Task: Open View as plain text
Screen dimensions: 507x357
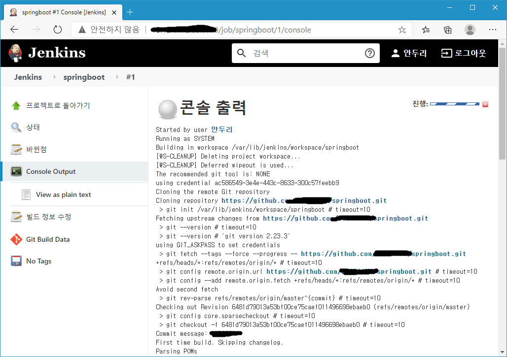Action: (x=63, y=195)
